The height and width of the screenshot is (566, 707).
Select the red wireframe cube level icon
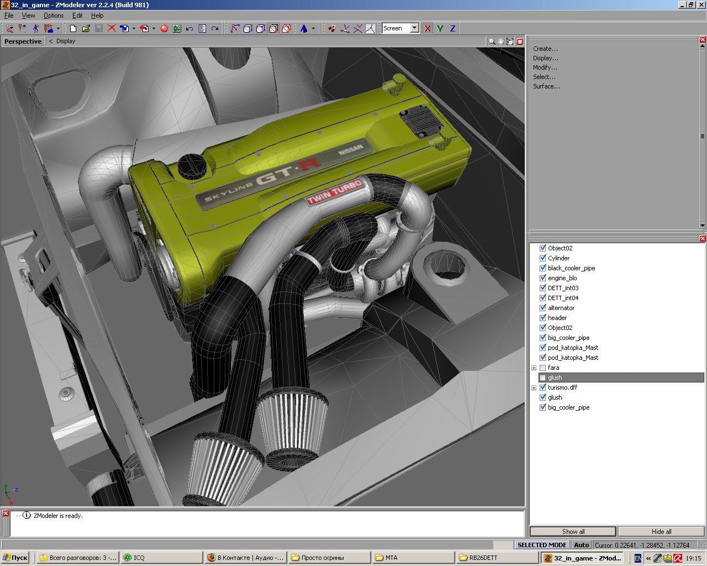[x=286, y=28]
